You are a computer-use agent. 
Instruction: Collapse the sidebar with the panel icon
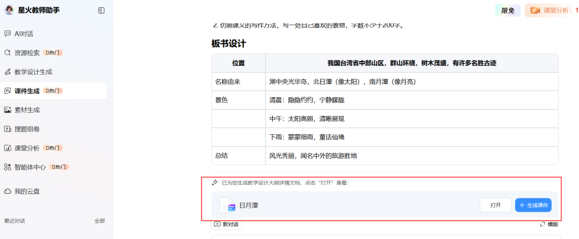click(101, 10)
